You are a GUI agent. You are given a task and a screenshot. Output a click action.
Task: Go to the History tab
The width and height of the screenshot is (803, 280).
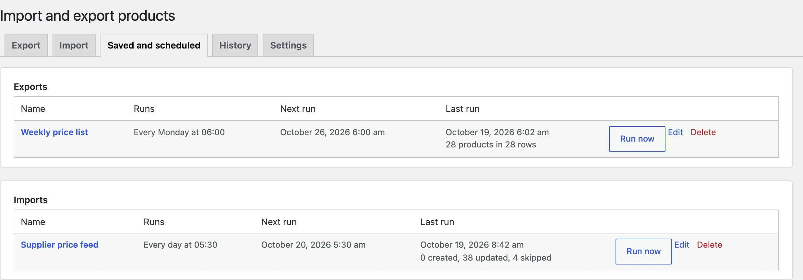click(x=235, y=45)
